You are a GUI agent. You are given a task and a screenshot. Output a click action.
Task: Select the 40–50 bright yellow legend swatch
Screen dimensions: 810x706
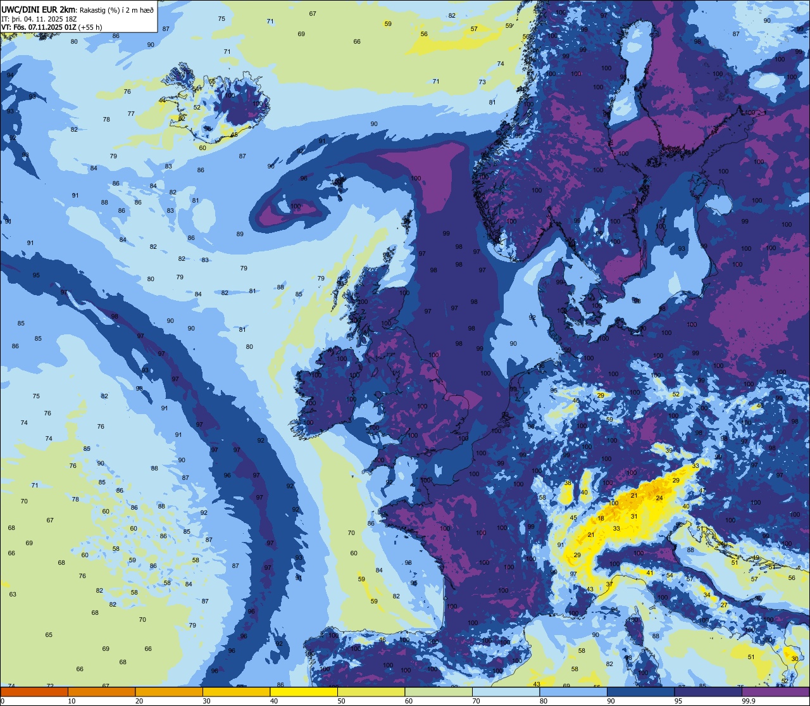click(x=304, y=691)
